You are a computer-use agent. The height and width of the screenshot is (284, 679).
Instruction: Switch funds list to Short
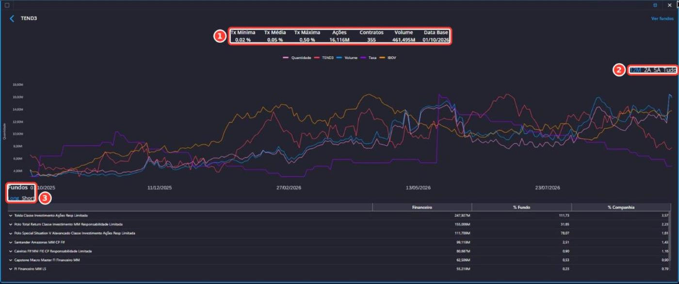click(28, 198)
